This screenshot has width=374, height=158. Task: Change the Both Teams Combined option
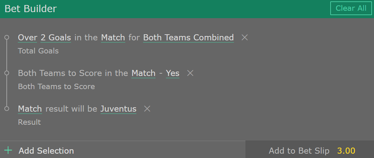(189, 38)
